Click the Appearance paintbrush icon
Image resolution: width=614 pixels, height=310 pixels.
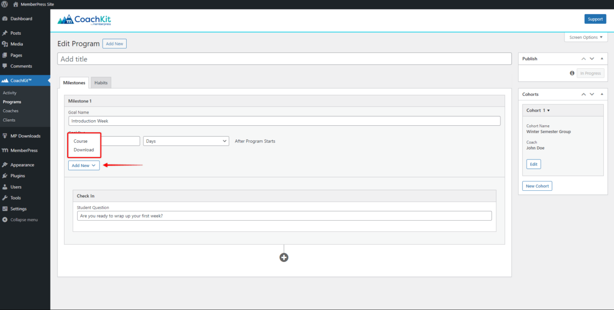tap(5, 165)
